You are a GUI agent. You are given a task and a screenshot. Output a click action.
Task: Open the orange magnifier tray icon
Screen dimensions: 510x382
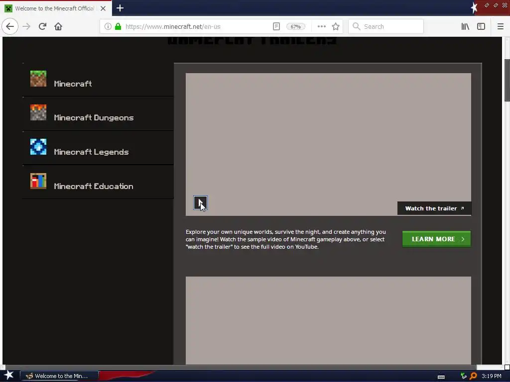click(473, 376)
